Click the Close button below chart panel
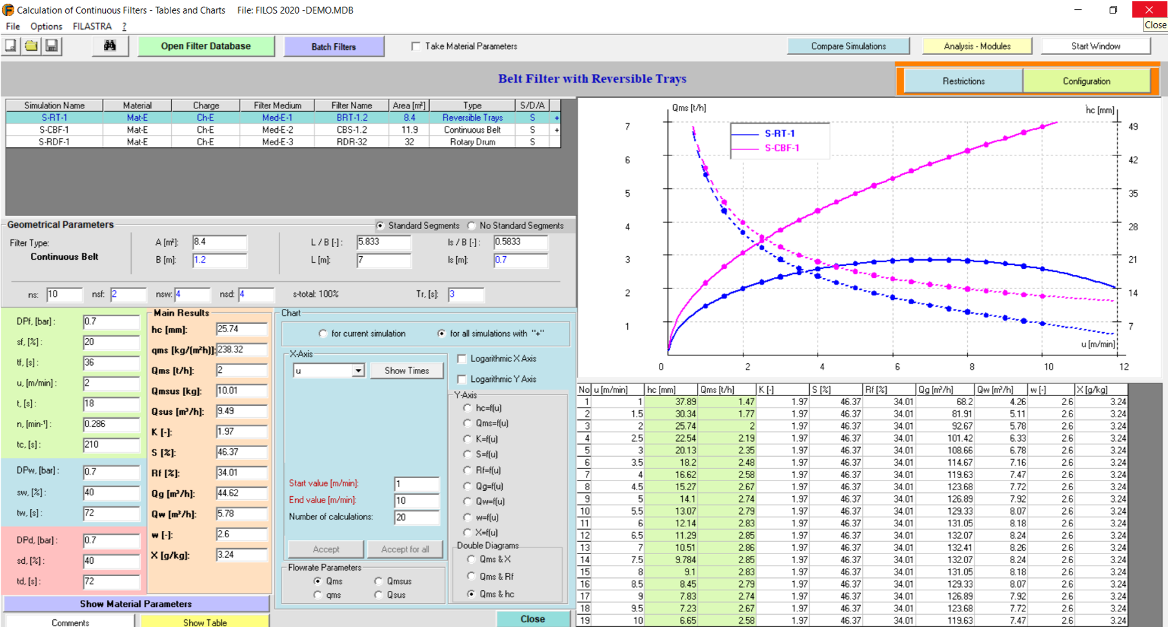Image resolution: width=1168 pixels, height=627 pixels. (x=532, y=619)
